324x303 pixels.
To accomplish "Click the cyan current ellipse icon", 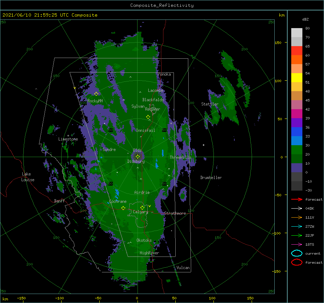I will [x=297, y=253].
